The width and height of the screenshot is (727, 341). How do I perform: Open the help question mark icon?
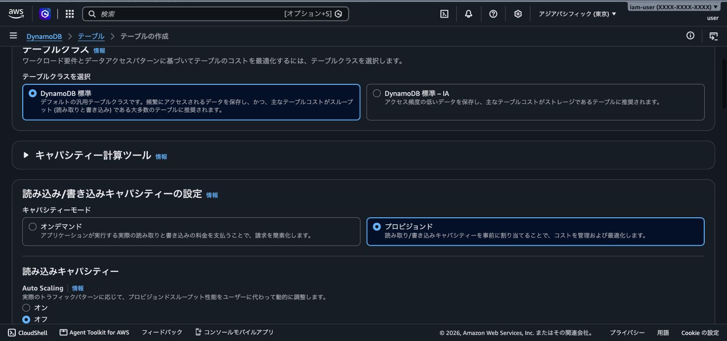point(493,14)
